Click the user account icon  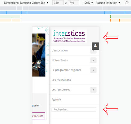(x=95, y=46)
